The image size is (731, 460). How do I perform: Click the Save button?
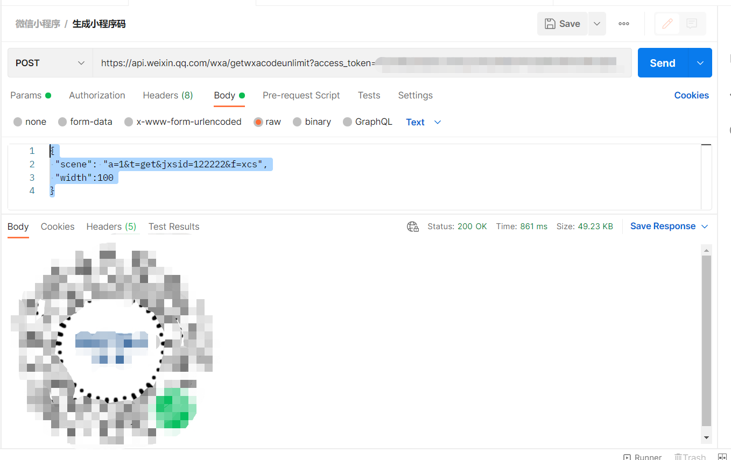point(563,24)
